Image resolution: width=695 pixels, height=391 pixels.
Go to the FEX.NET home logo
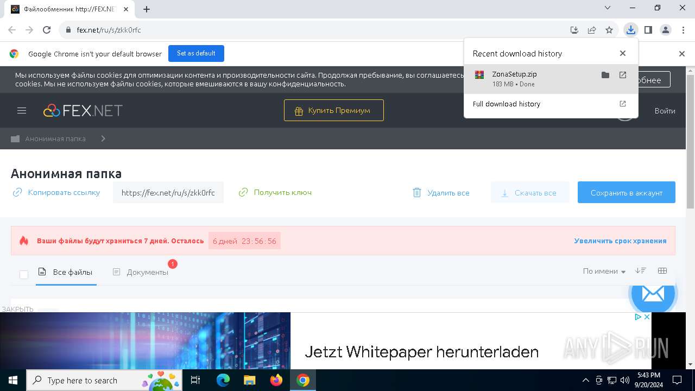[x=83, y=110]
